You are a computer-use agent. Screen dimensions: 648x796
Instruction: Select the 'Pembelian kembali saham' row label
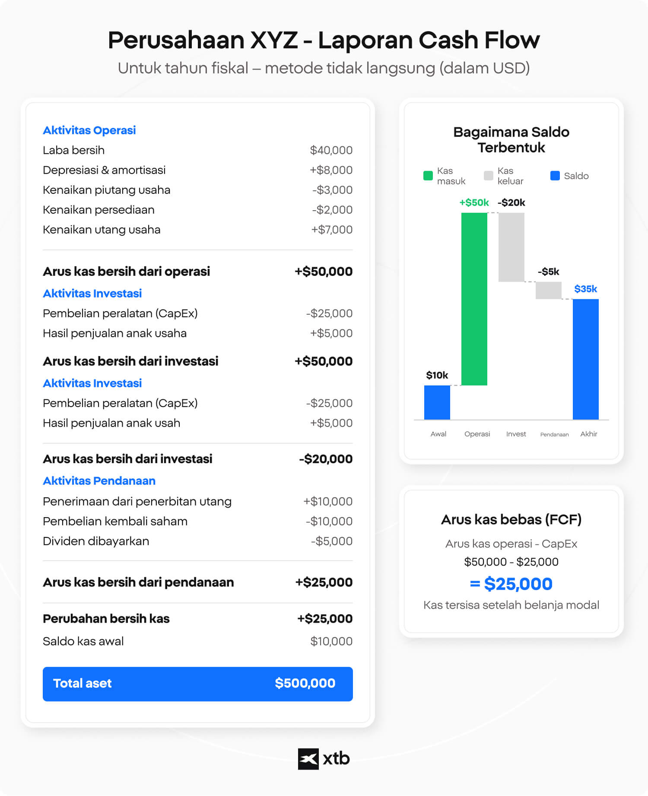115,521
